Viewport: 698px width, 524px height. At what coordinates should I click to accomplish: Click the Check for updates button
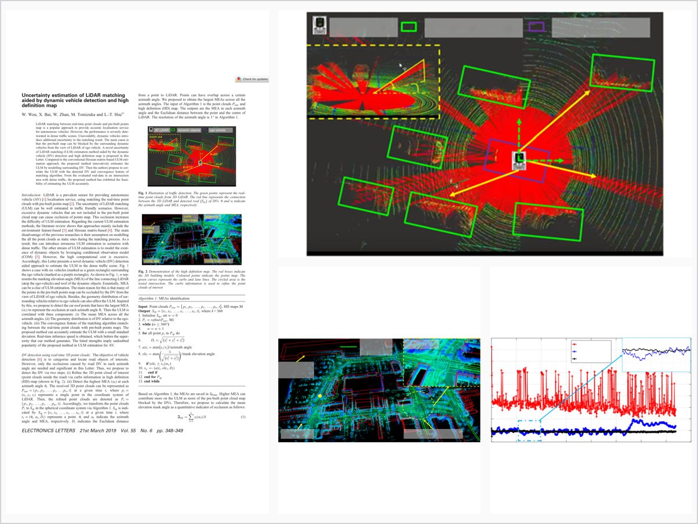pyautogui.click(x=252, y=79)
